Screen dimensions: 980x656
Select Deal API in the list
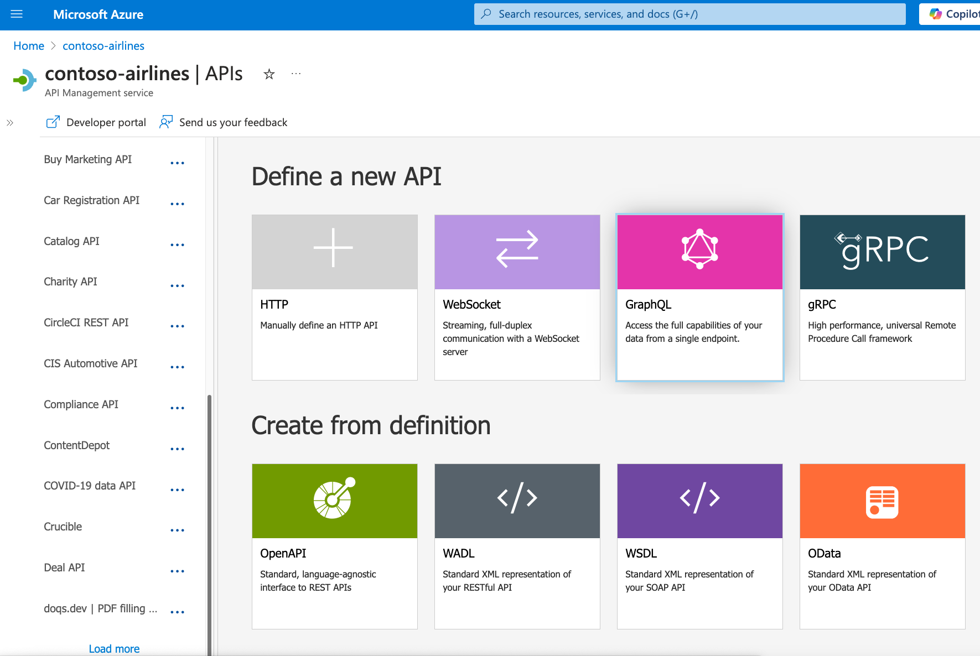pyautogui.click(x=64, y=568)
